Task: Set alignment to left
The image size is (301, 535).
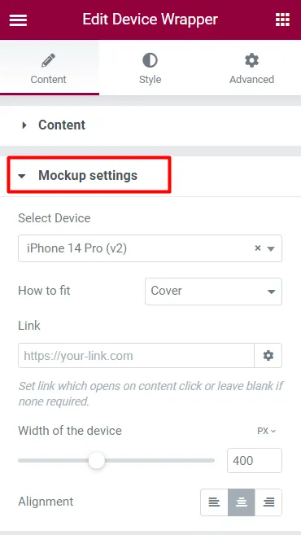Action: click(x=214, y=502)
